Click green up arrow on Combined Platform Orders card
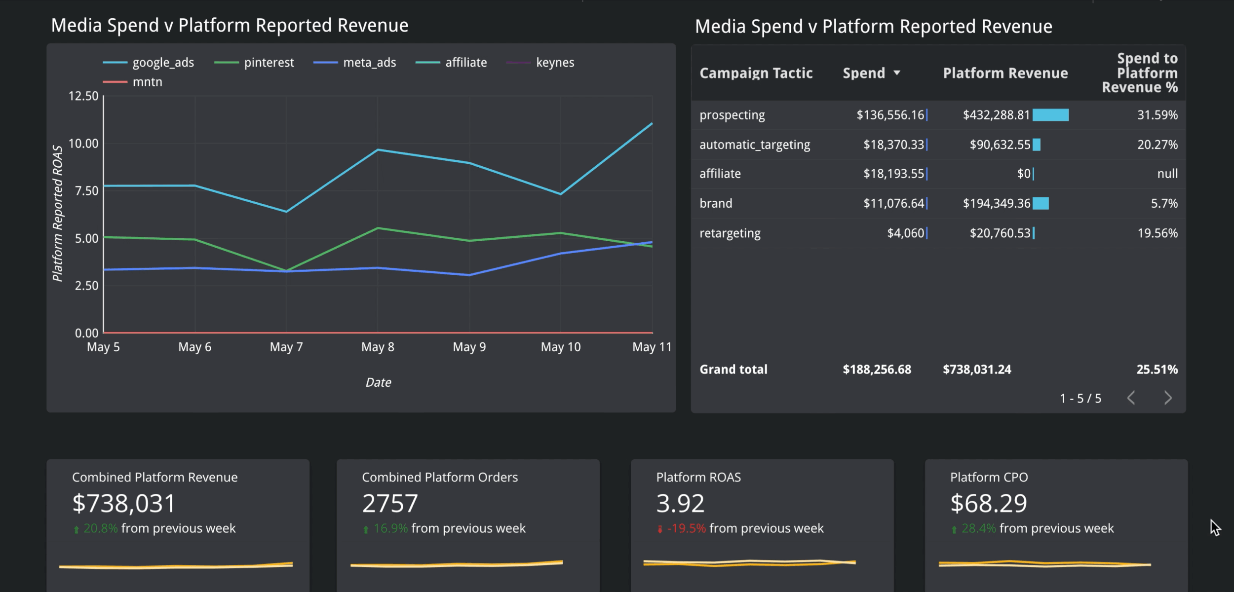 pyautogui.click(x=365, y=528)
